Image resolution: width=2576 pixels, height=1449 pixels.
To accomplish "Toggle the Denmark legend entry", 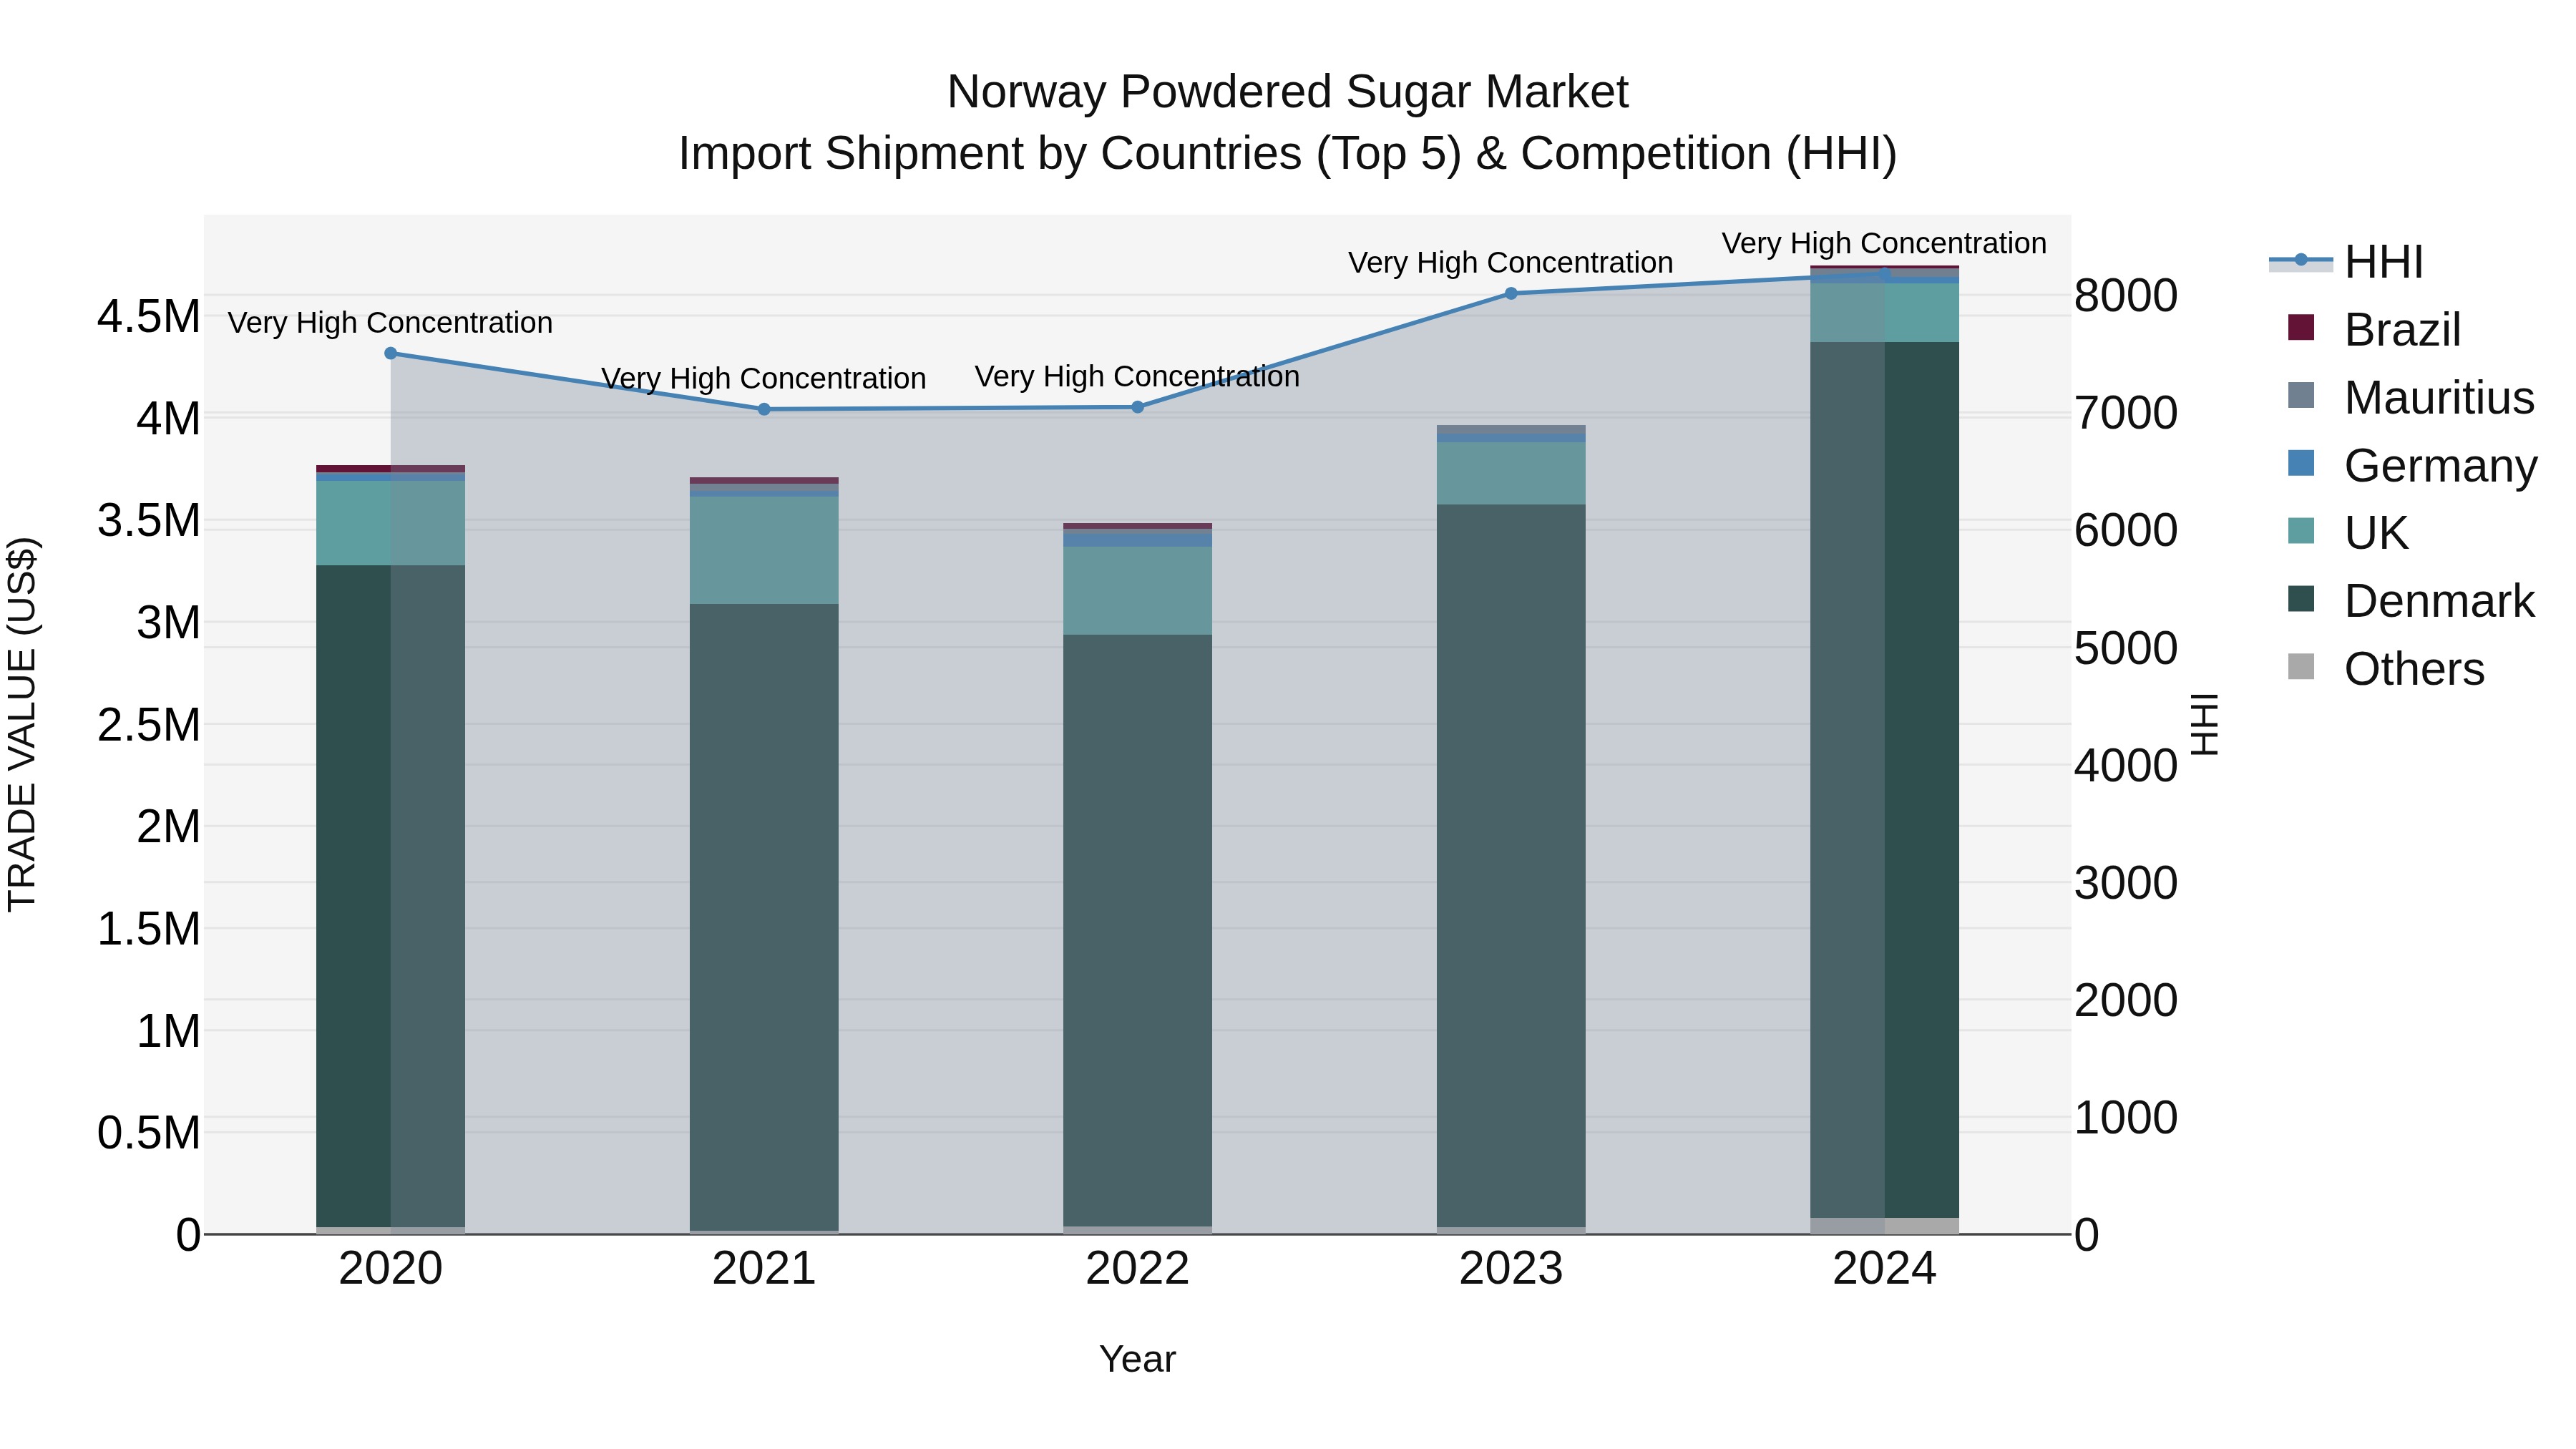I will click(2411, 601).
